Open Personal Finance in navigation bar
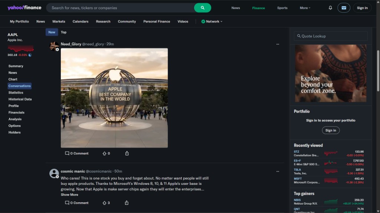The height and width of the screenshot is (213, 380). coord(157,21)
